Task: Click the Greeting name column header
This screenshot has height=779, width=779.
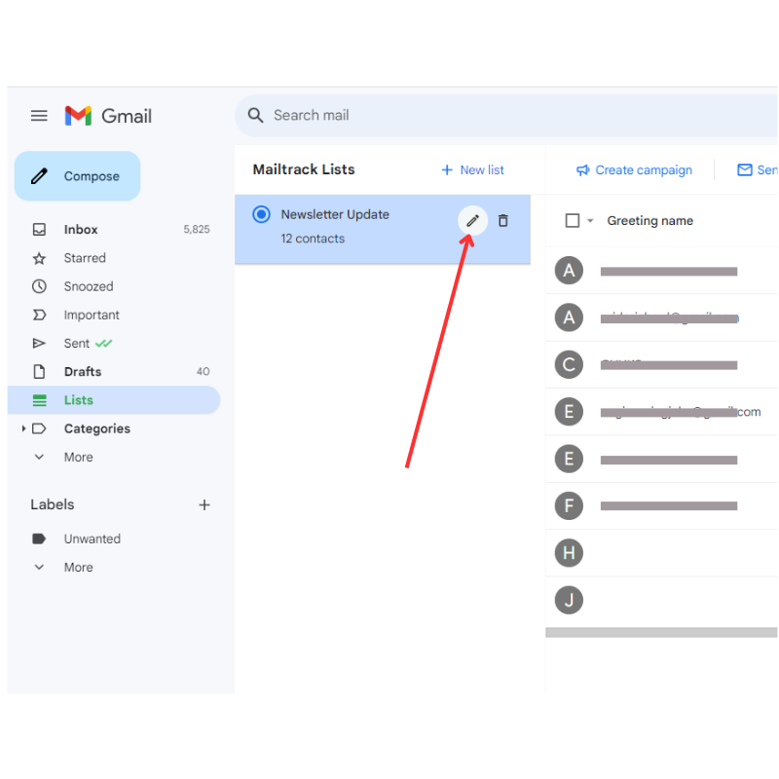Action: pos(649,220)
